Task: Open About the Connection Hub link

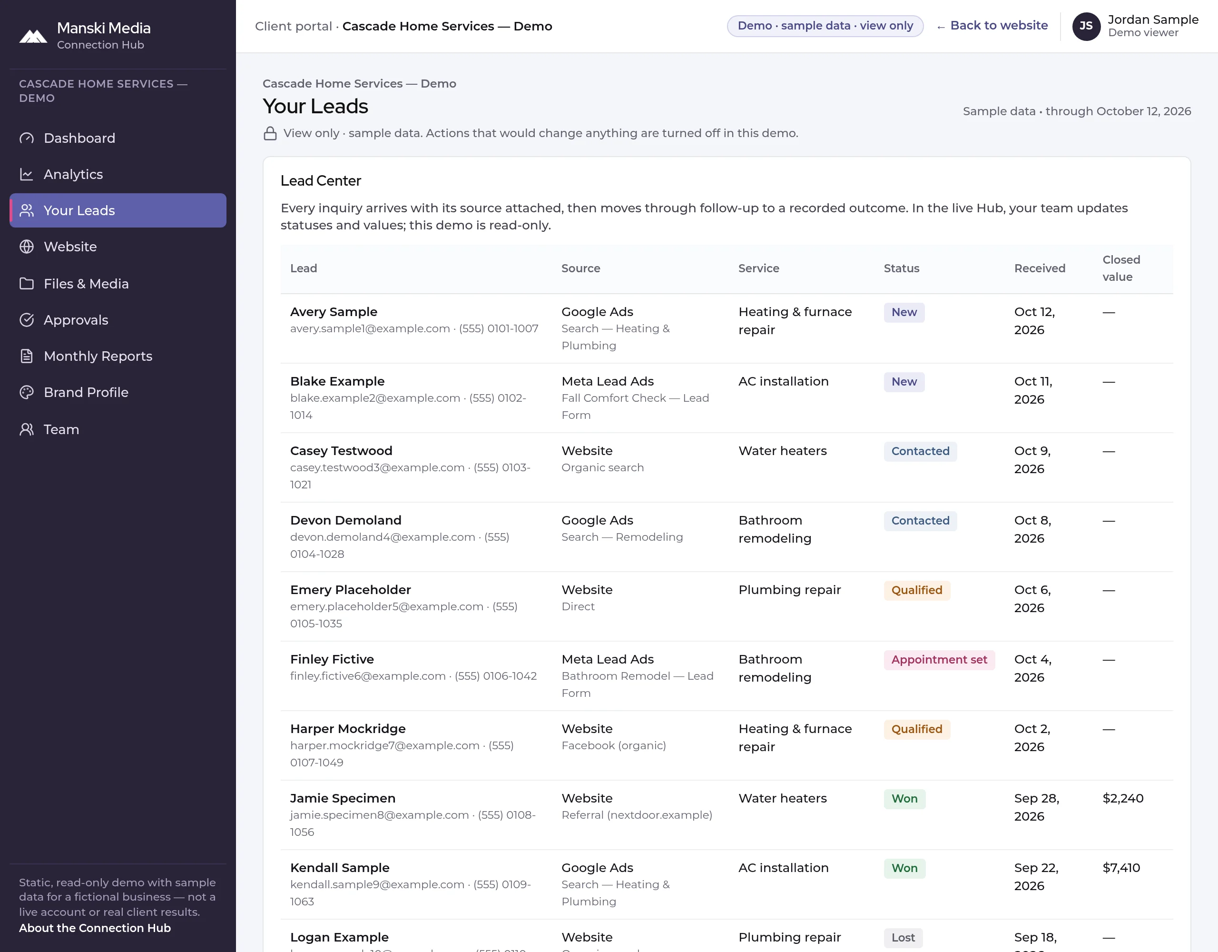Action: pyautogui.click(x=95, y=928)
